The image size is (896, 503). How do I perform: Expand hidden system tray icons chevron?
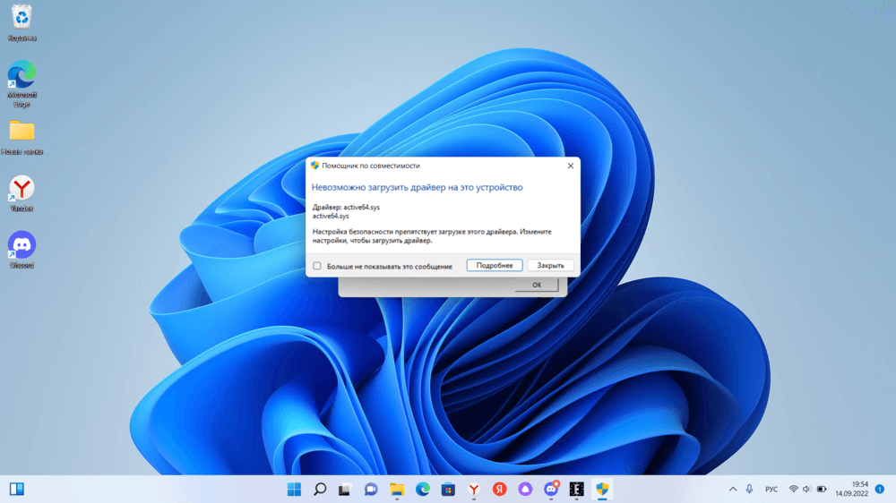[733, 490]
